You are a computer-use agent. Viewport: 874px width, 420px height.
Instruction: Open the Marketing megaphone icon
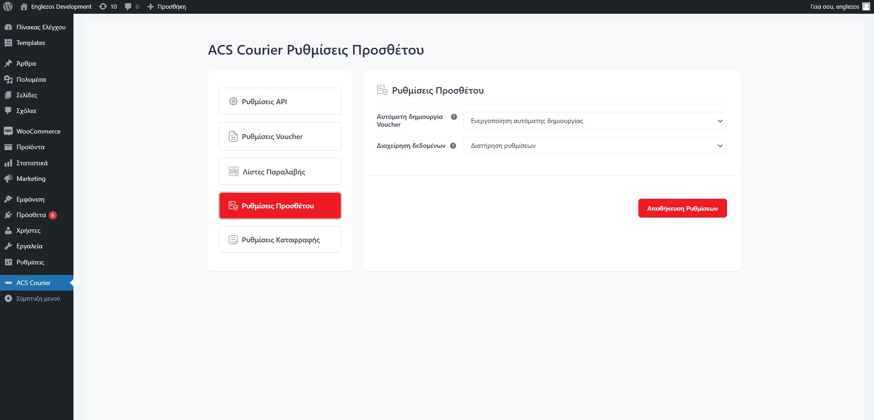point(8,179)
